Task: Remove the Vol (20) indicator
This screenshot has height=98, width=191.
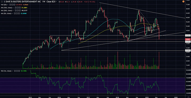Action: [14, 4]
